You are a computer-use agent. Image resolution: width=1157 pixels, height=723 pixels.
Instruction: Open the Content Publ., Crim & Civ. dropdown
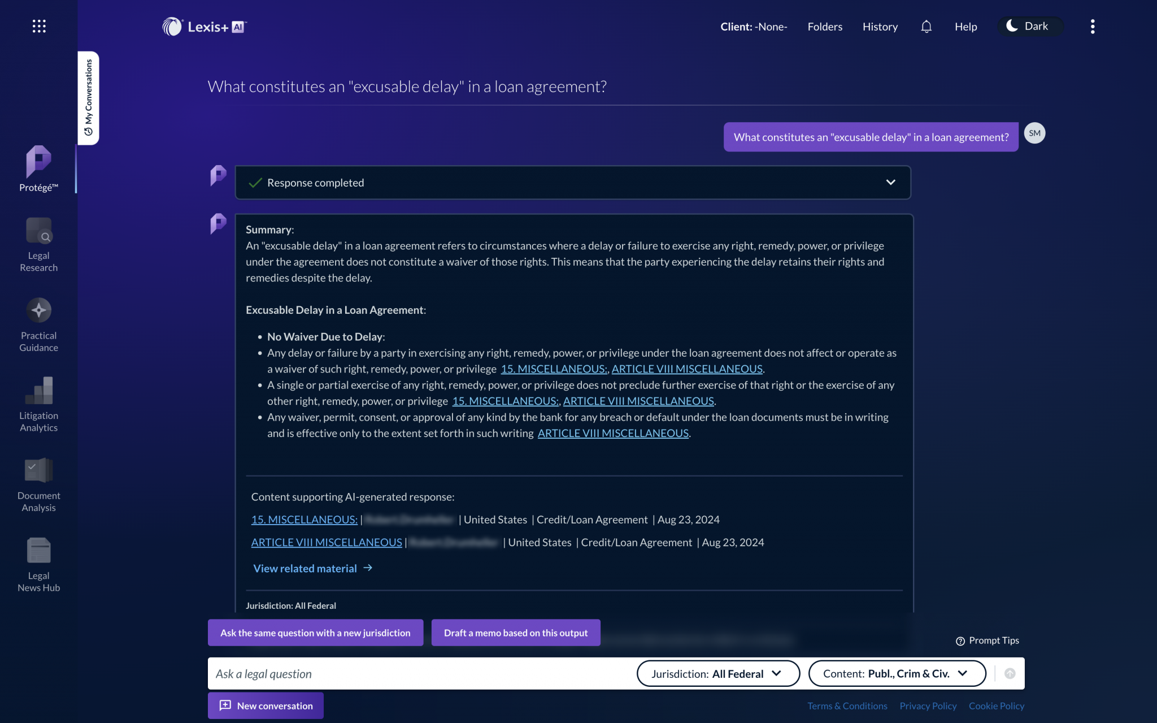pyautogui.click(x=897, y=673)
